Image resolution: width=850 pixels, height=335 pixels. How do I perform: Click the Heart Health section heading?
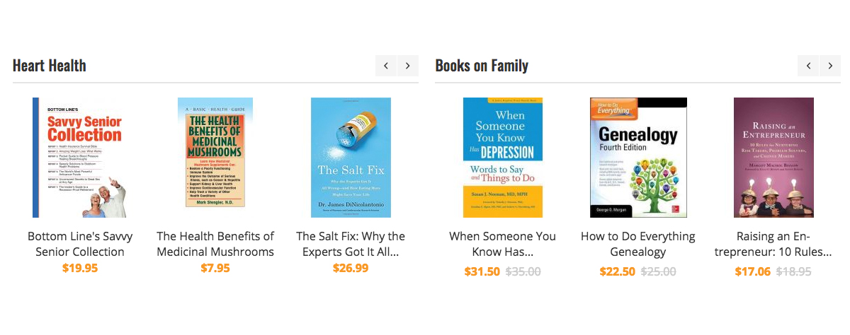[50, 66]
